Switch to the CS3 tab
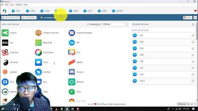The height and width of the screenshot is (111, 198). (30, 11)
